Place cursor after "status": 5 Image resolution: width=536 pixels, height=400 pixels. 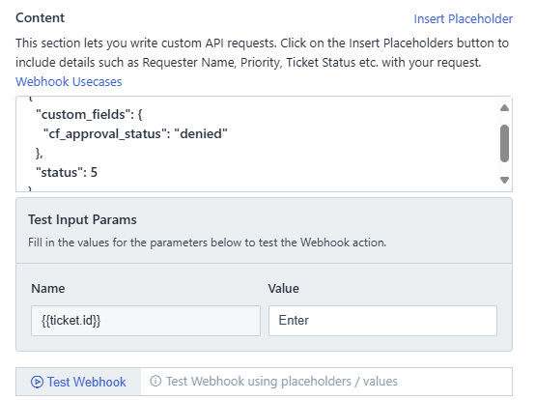coord(98,172)
